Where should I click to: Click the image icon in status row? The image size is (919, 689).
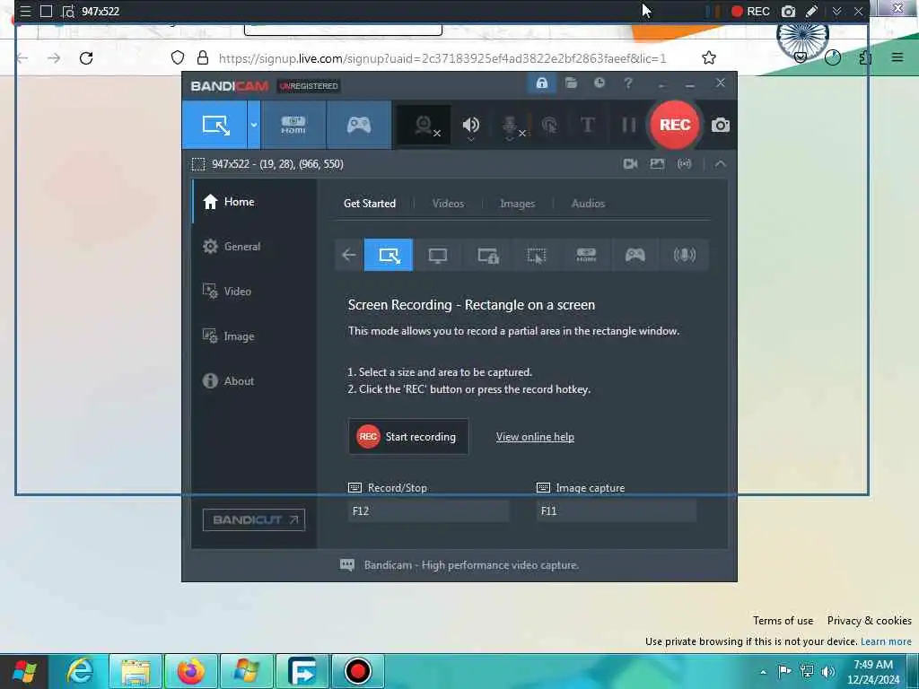pyautogui.click(x=657, y=164)
